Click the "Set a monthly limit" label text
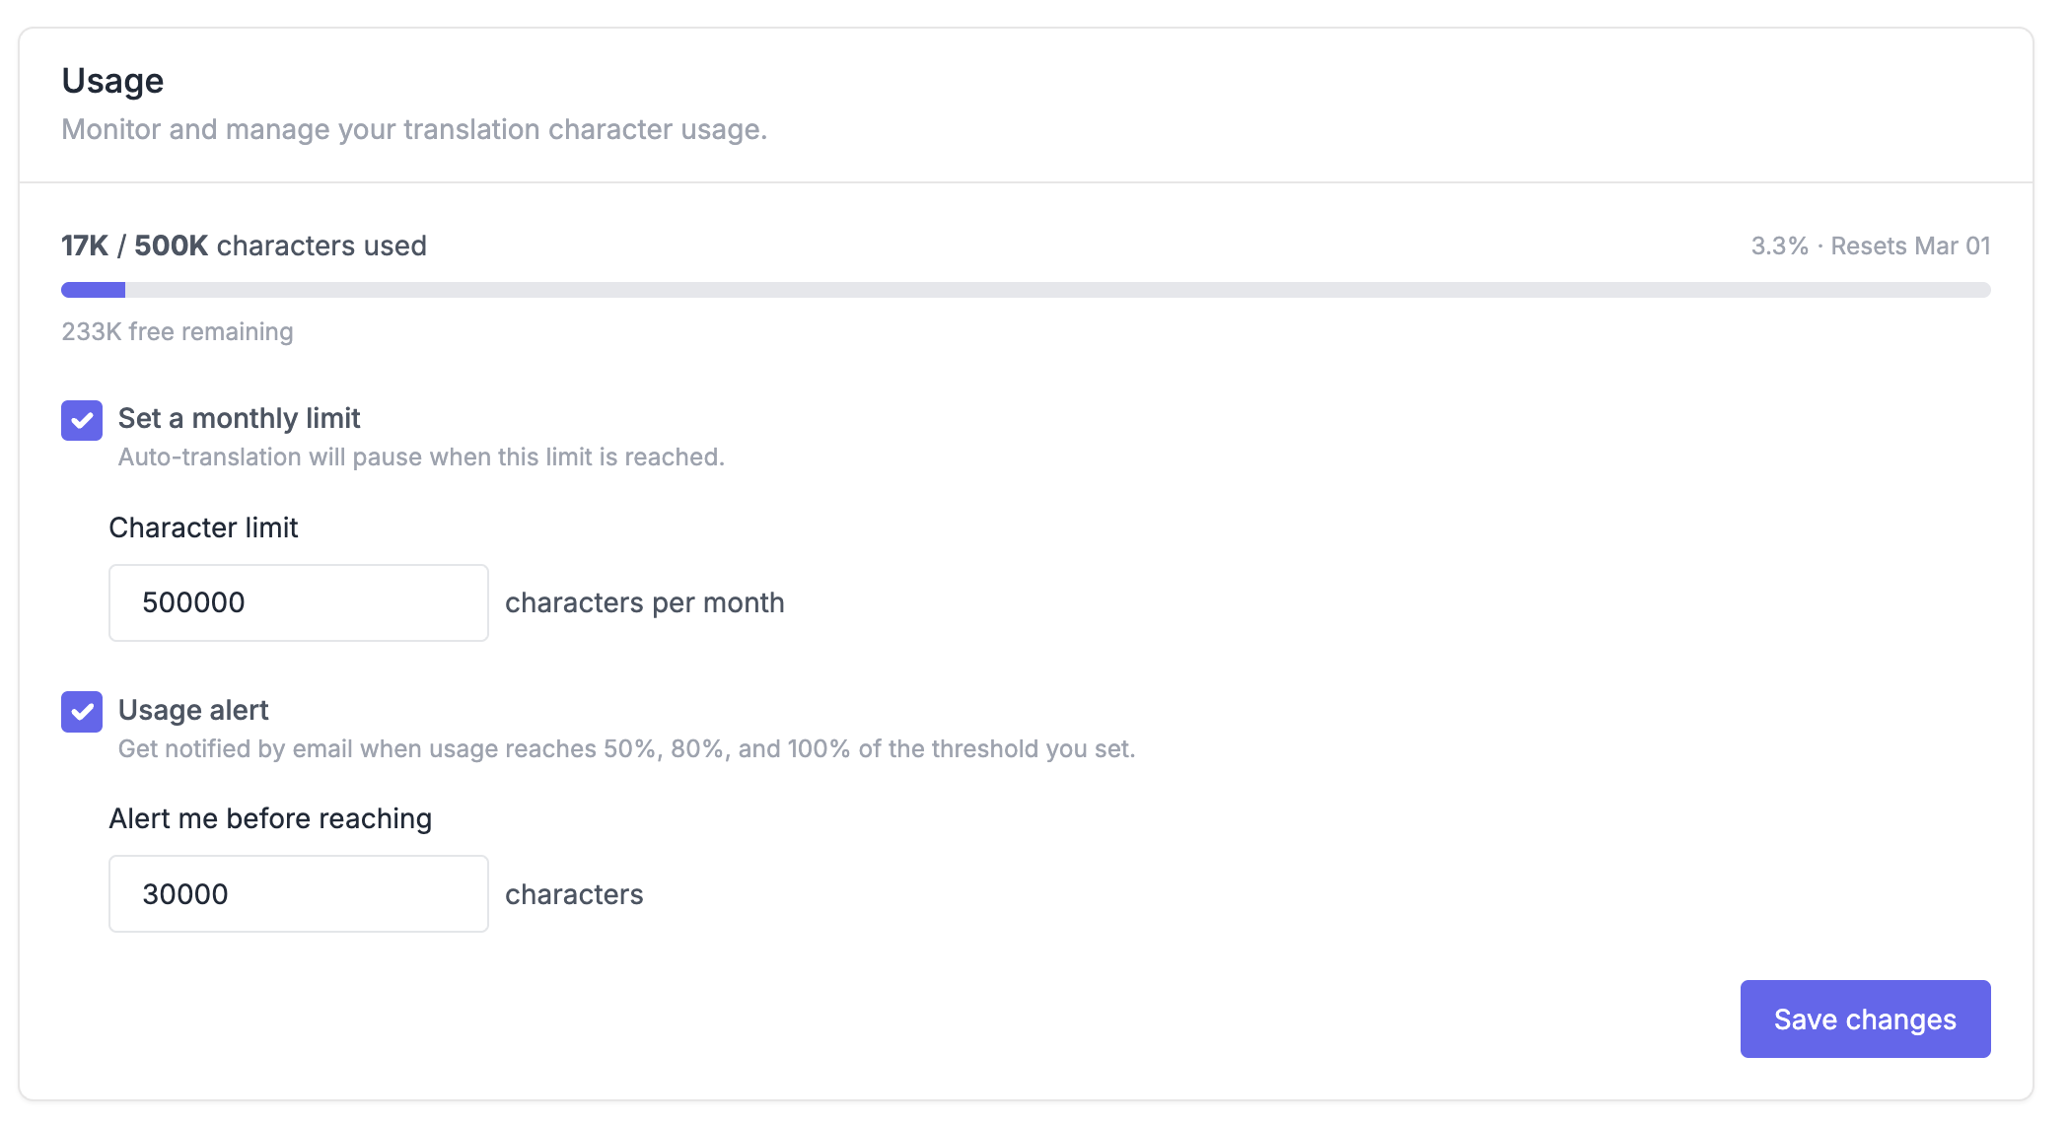 click(239, 418)
